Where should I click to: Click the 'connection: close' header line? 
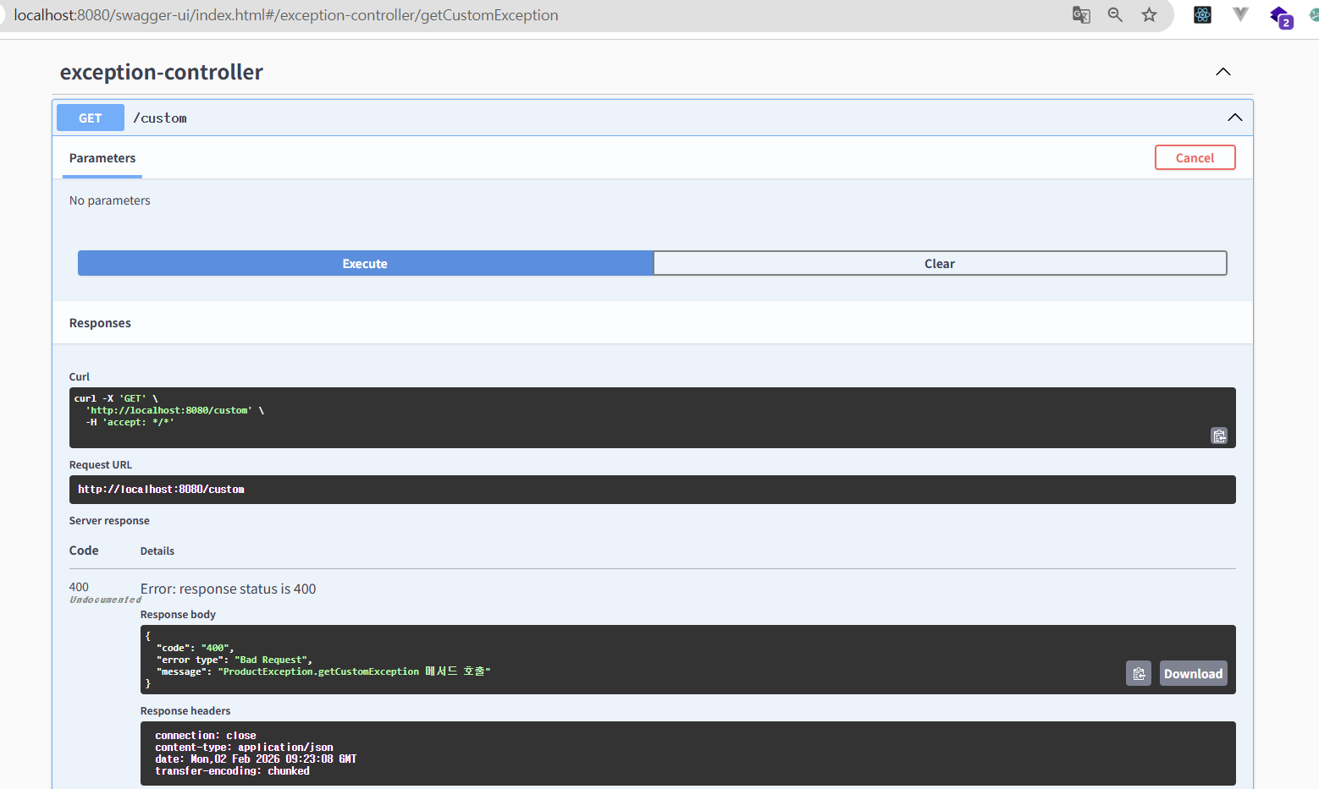point(206,736)
